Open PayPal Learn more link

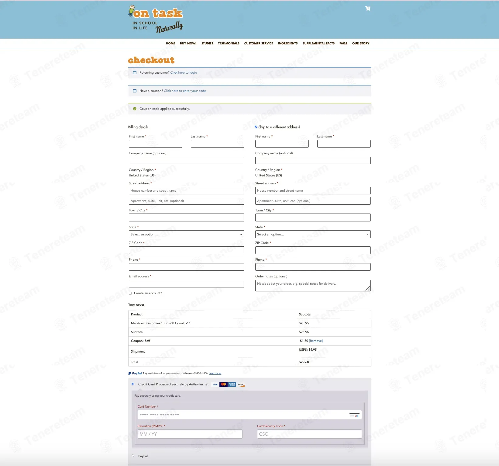[x=215, y=374]
